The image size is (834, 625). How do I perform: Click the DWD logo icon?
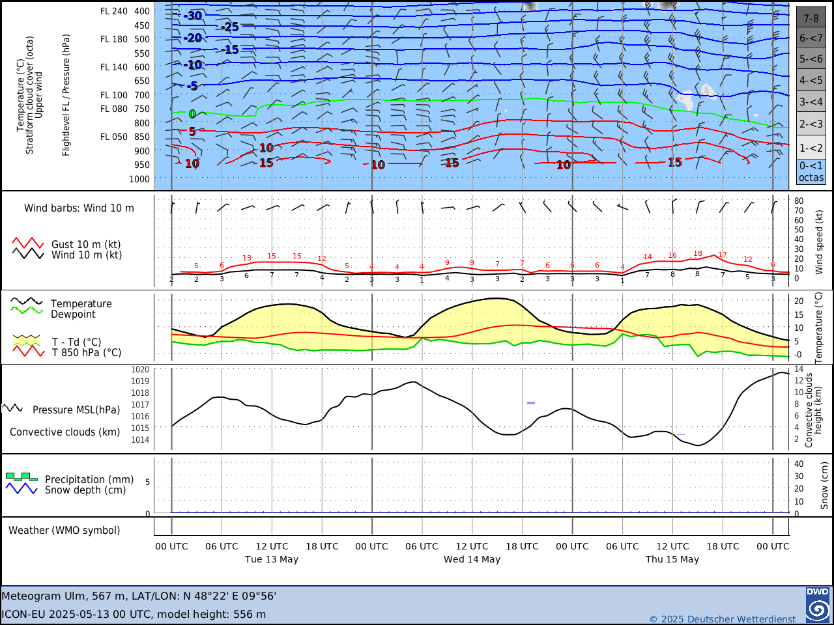coord(818,605)
